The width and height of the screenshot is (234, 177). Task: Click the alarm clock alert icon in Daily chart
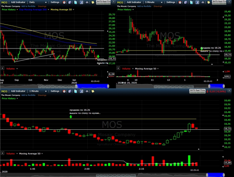tap(64, 2)
